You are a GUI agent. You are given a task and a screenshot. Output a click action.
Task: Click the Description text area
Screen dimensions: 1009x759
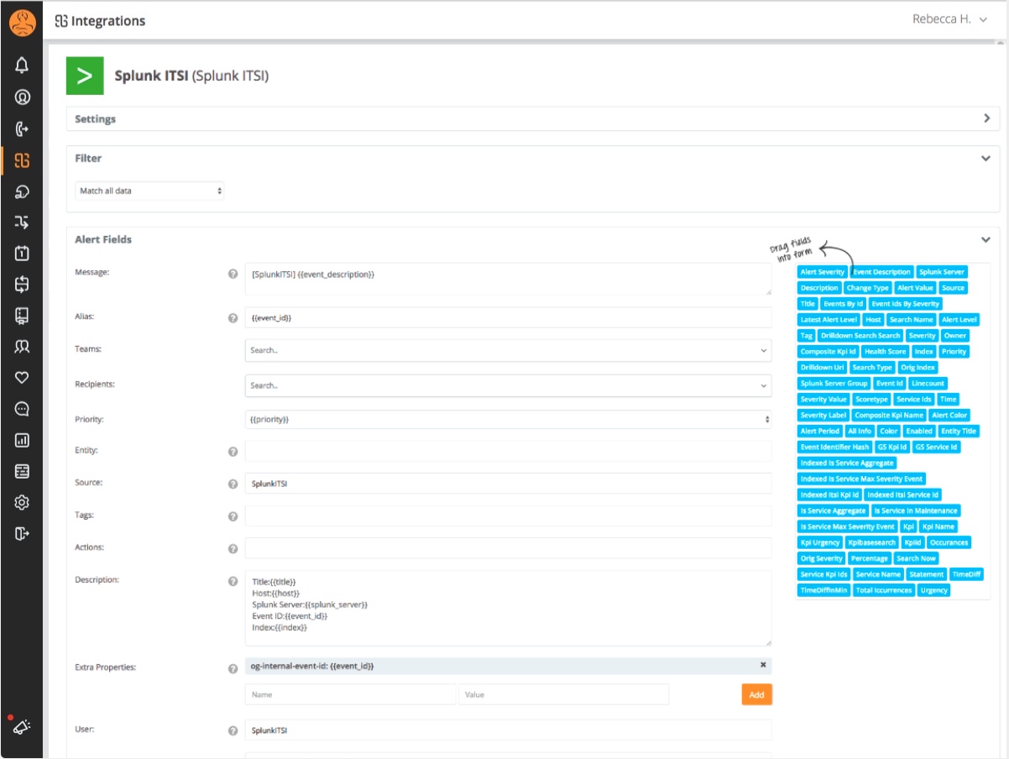tap(508, 608)
